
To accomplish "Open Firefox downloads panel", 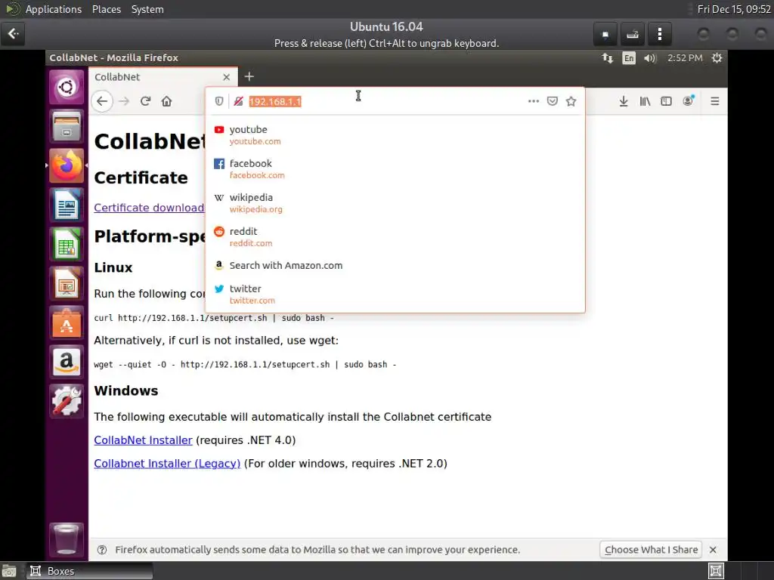I will (x=624, y=101).
